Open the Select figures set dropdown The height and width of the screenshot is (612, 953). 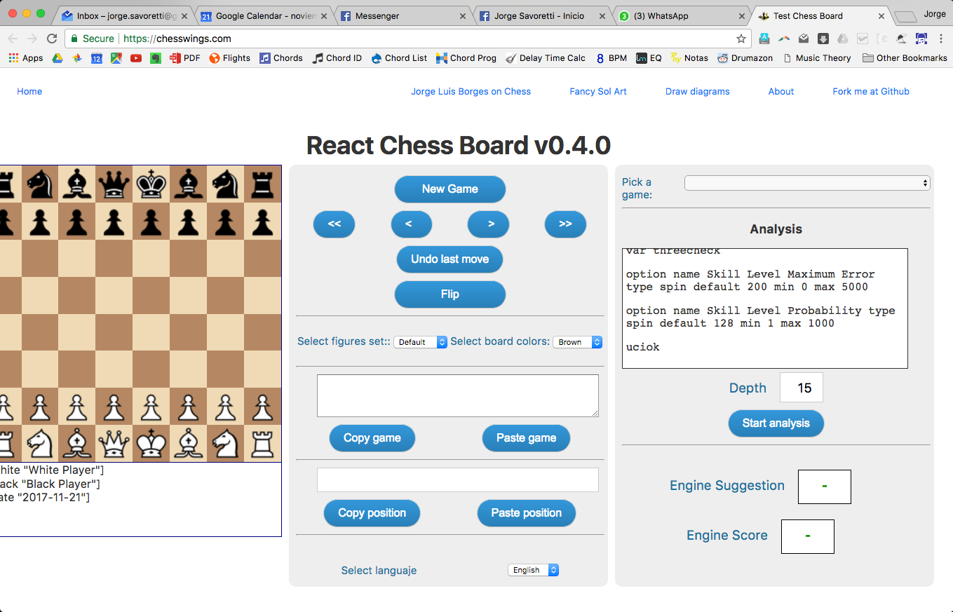point(420,342)
